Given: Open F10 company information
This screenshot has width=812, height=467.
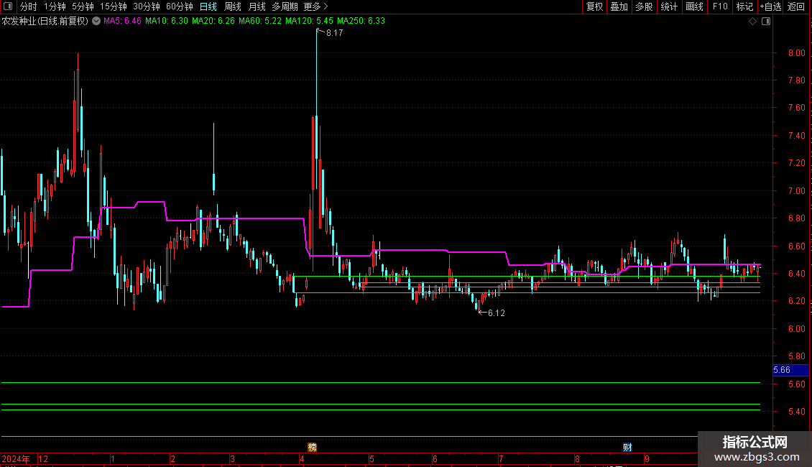Looking at the screenshot, I should pyautogui.click(x=719, y=6).
